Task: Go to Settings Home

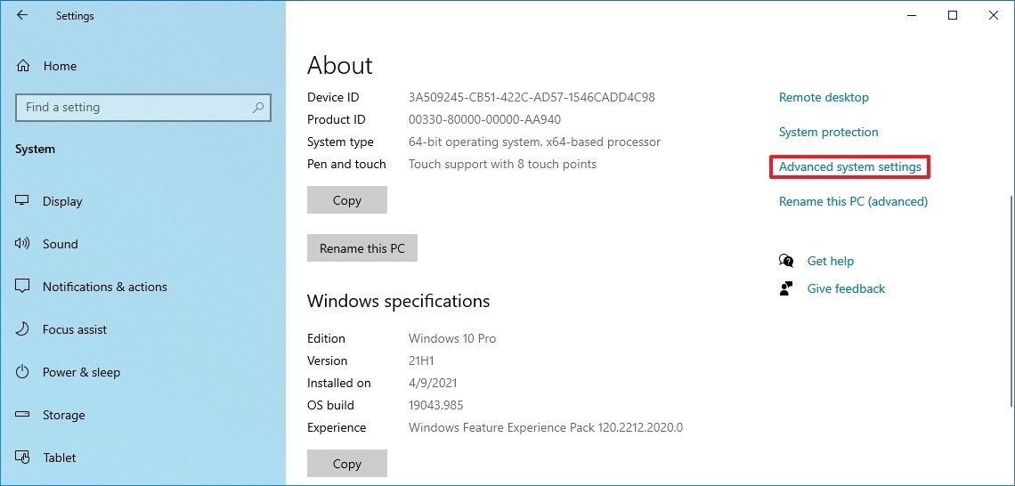Action: (x=60, y=66)
